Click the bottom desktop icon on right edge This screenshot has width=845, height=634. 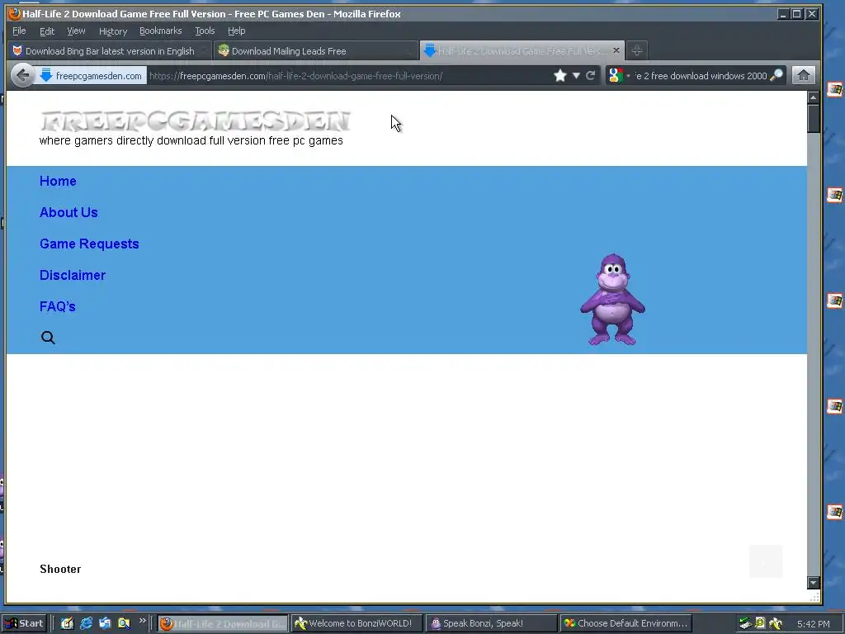[834, 512]
